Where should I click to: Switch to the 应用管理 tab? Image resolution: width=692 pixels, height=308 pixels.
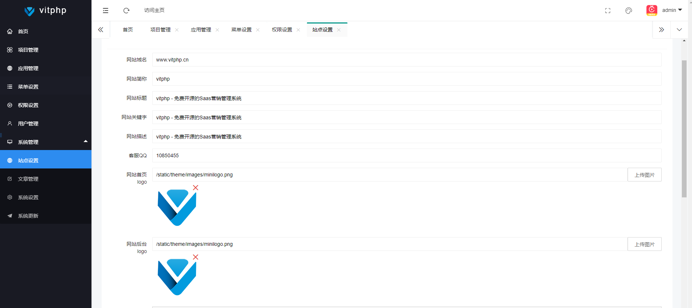pyautogui.click(x=201, y=30)
